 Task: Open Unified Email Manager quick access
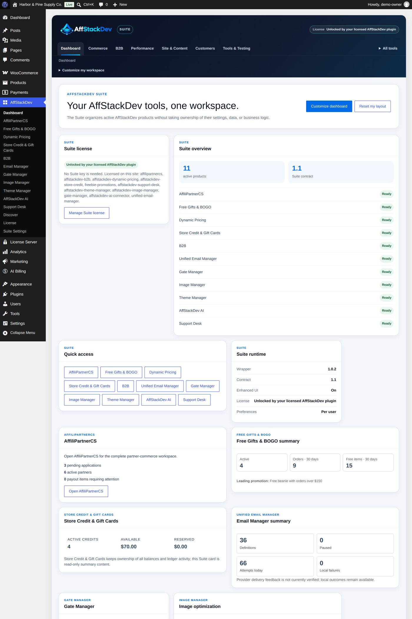pyautogui.click(x=160, y=386)
